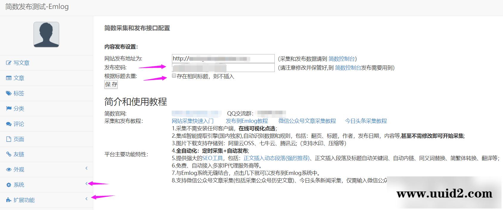Click the gear icon beside 系统
This screenshot has width=503, height=210.
[9, 185]
